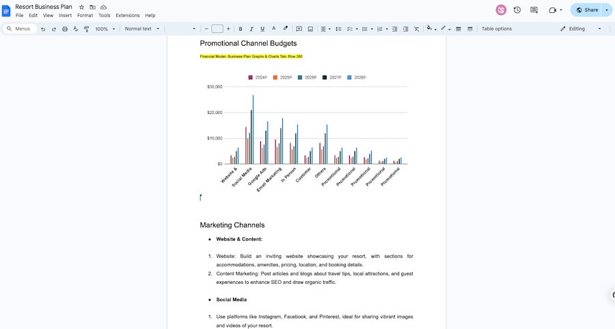Open the Help menu
615x329 pixels.
pyautogui.click(x=150, y=16)
